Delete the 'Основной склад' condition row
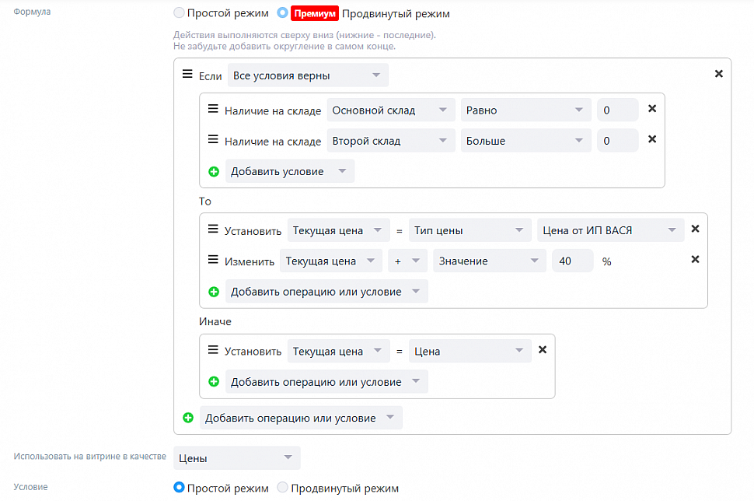 652,109
